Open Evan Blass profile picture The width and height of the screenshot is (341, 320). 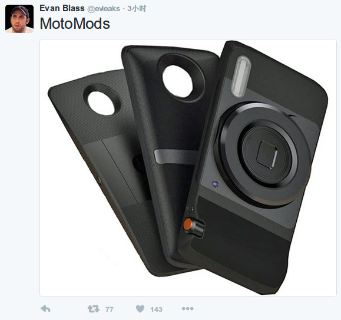click(19, 19)
